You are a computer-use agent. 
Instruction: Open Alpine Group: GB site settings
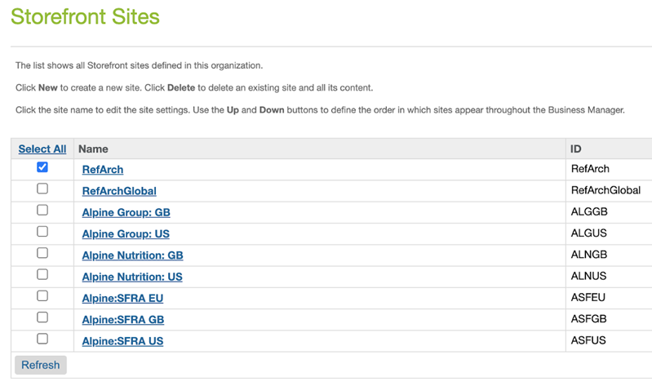pyautogui.click(x=126, y=212)
